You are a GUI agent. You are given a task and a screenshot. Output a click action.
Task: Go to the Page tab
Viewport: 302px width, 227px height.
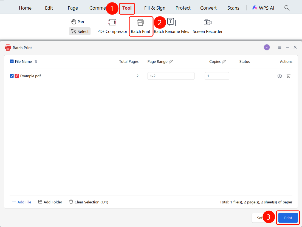[x=73, y=8]
